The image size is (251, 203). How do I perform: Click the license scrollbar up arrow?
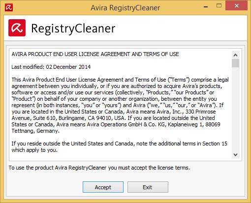(236, 55)
